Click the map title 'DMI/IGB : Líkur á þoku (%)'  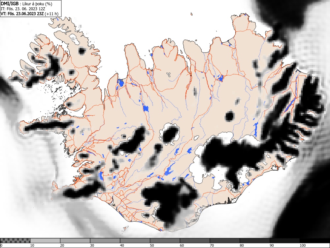[x=26, y=4]
